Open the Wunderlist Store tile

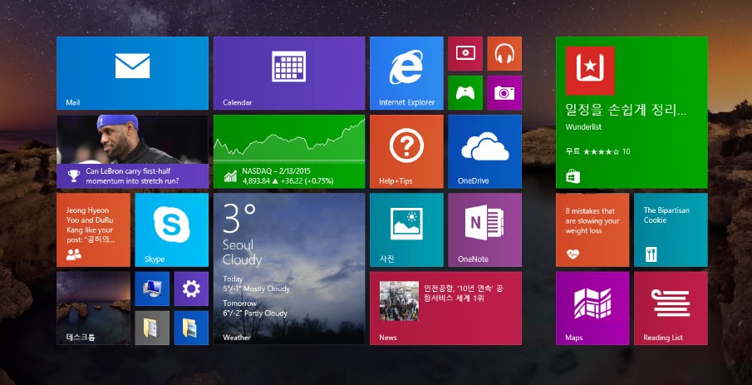[x=632, y=112]
